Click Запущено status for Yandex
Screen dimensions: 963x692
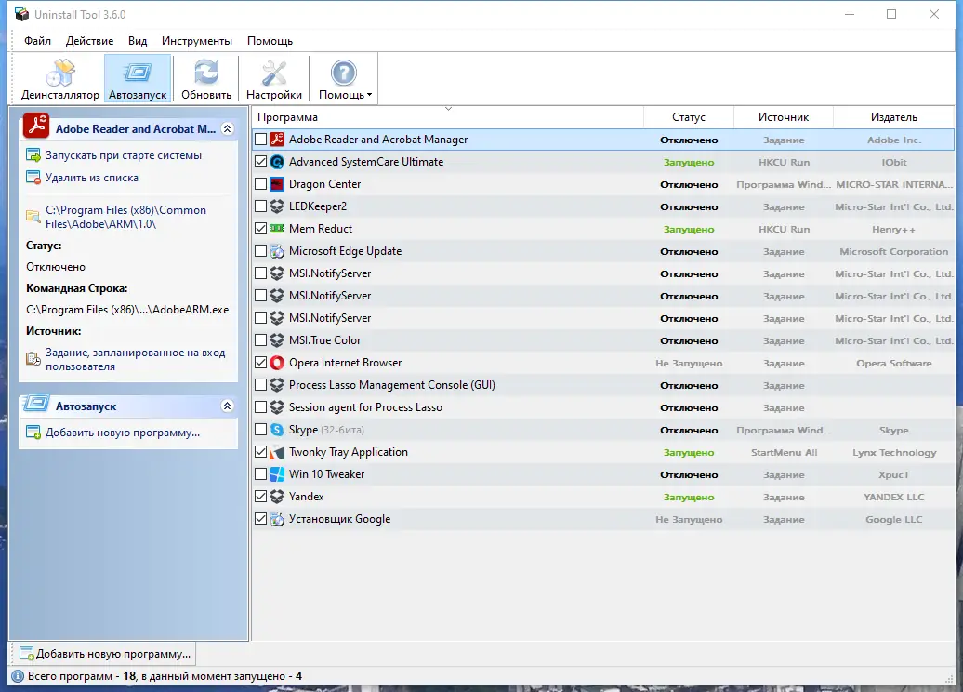click(689, 497)
